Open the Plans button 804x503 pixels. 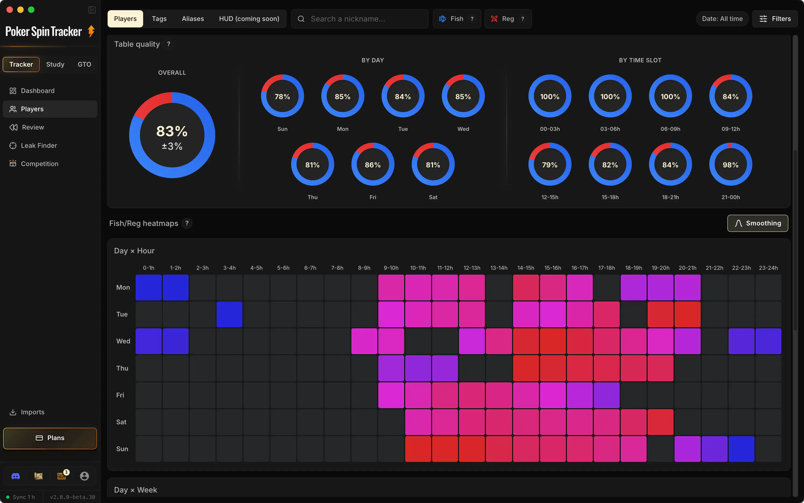(x=50, y=438)
